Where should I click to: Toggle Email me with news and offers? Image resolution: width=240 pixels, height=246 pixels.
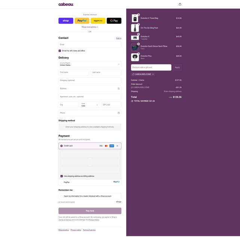coord(60,51)
